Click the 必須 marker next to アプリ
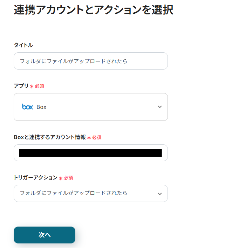The height and width of the screenshot is (248, 239). coord(39,86)
